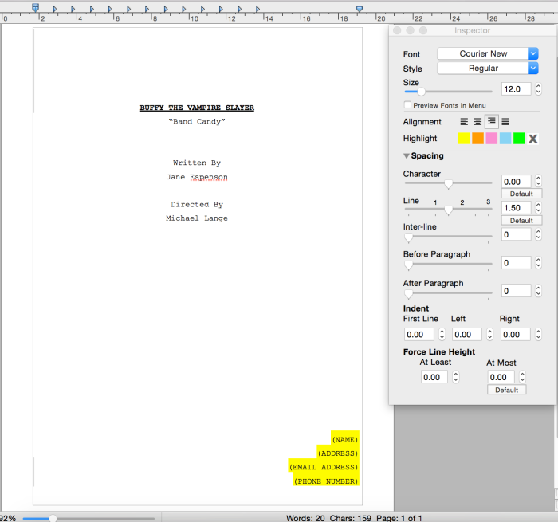Reset Character spacing with Default button
The image size is (558, 522).
coord(521,194)
